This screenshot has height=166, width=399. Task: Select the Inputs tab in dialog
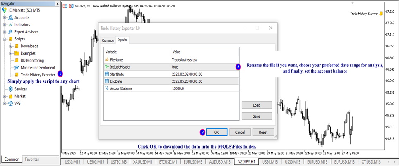(x=123, y=40)
